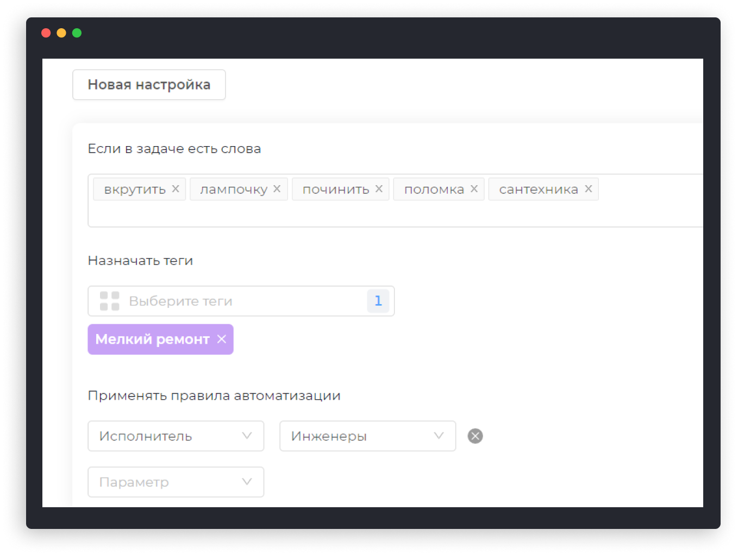Delete the "сантехника" keyword chip
The height and width of the screenshot is (555, 738).
pyautogui.click(x=588, y=189)
